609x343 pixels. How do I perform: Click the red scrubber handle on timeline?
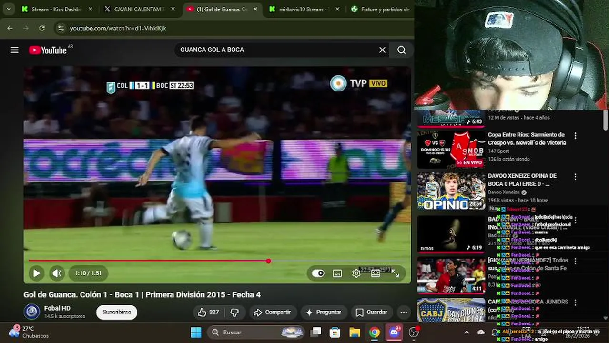click(269, 261)
